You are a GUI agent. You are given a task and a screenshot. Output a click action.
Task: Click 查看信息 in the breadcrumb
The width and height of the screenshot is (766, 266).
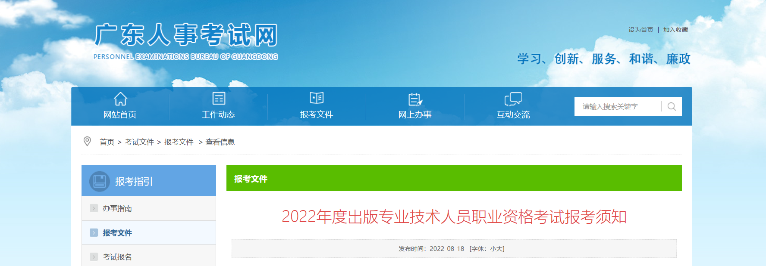pyautogui.click(x=220, y=142)
